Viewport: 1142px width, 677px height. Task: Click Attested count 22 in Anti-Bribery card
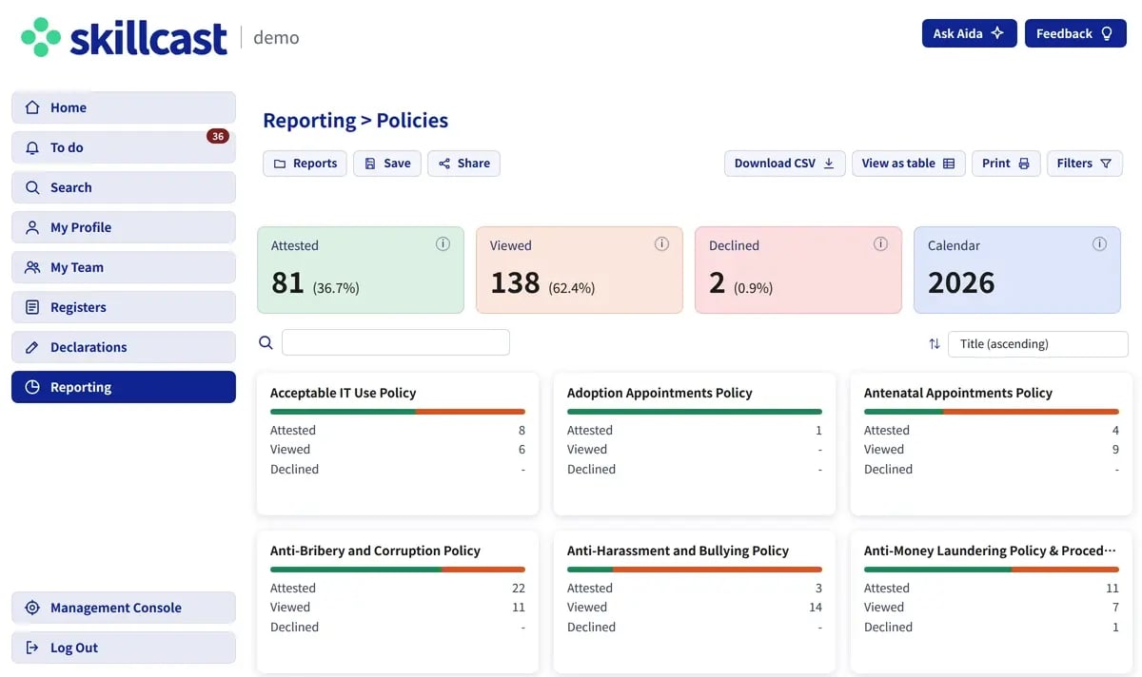click(519, 588)
